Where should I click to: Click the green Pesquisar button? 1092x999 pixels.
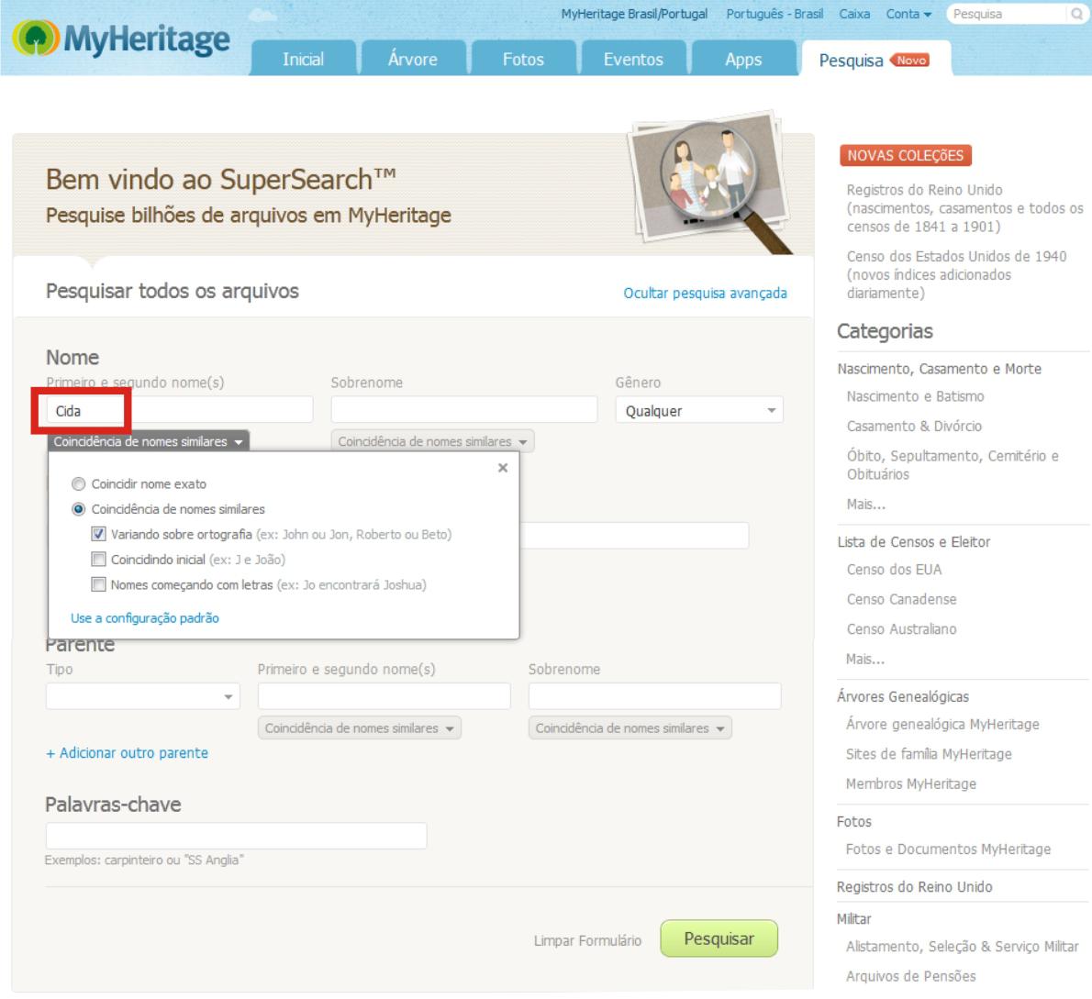[x=719, y=938]
